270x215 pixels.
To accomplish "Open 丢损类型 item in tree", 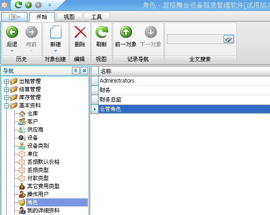I will (x=34, y=170).
